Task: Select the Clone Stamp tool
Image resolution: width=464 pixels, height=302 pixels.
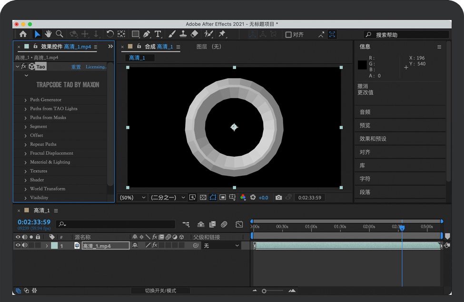Action: 183,34
